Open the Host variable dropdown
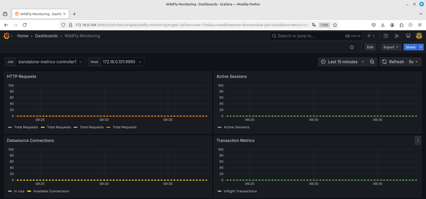426x199 pixels. coord(122,62)
